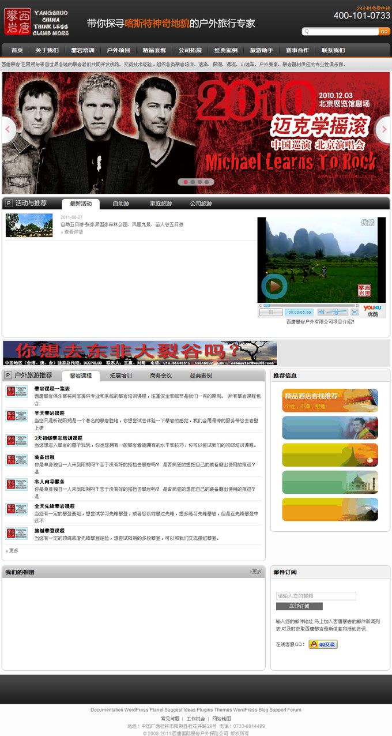Image resolution: width=392 pixels, height=736 pixels.
Task: Select the first banner pagination dot
Action: point(186,182)
